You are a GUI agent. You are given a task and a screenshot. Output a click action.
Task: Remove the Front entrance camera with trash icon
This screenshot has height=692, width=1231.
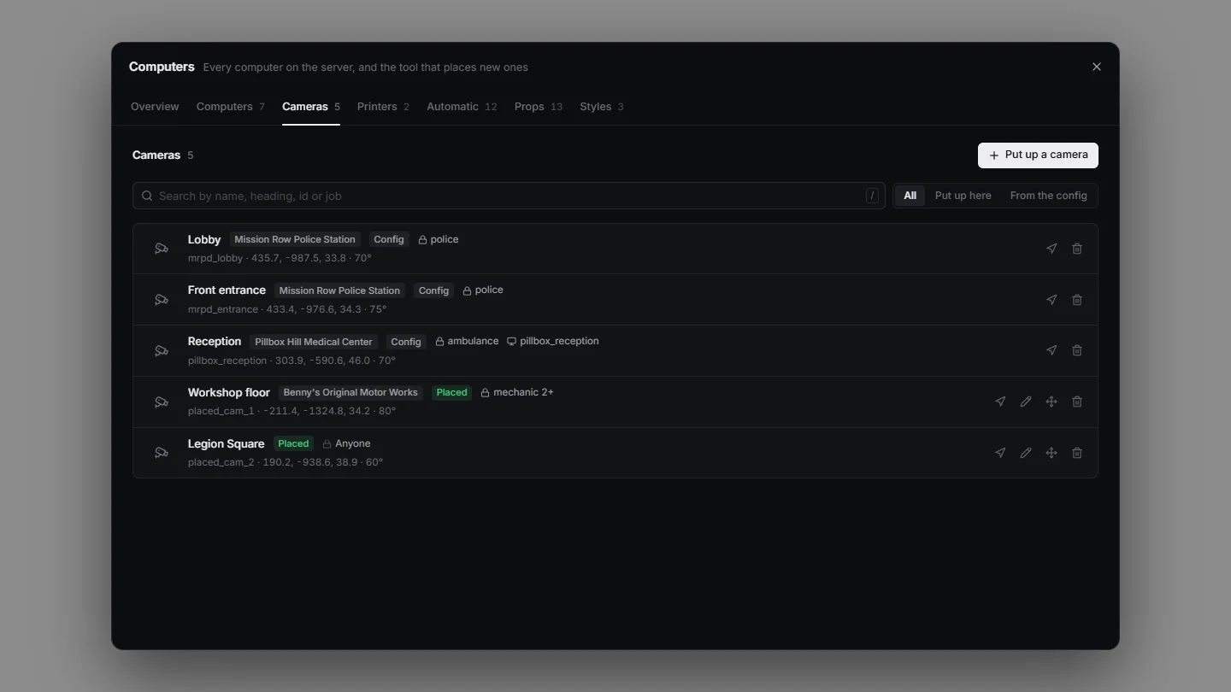click(1077, 300)
